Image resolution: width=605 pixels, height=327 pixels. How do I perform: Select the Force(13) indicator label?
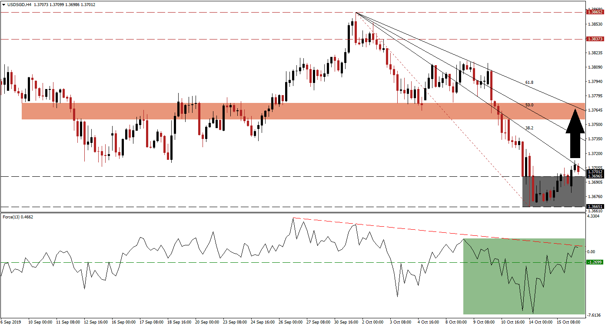[x=13, y=217]
